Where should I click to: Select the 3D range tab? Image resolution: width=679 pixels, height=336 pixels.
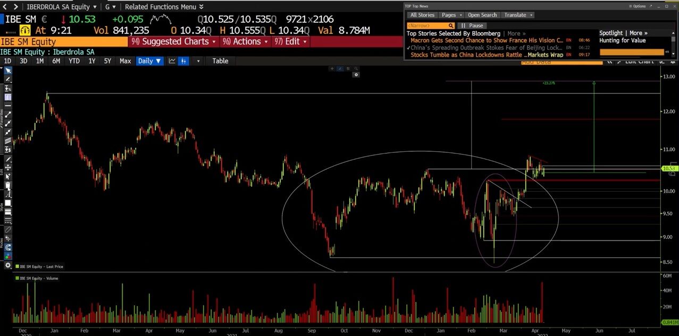tap(23, 61)
